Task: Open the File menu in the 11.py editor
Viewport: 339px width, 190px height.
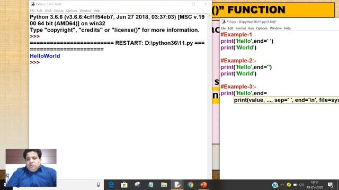Action: point(223,28)
